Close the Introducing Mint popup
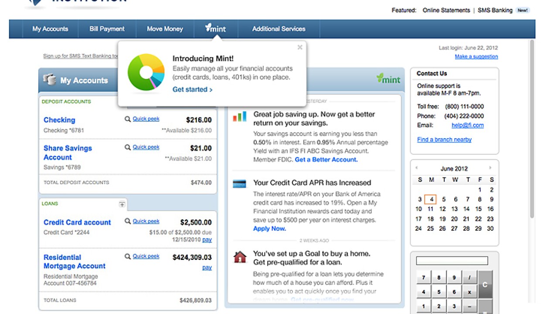The height and width of the screenshot is (314, 558). point(299,47)
